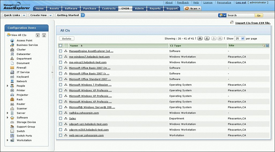Image resolution: width=275 pixels, height=152 pixels.
Task: Expand the People tree node
Action: point(8,86)
